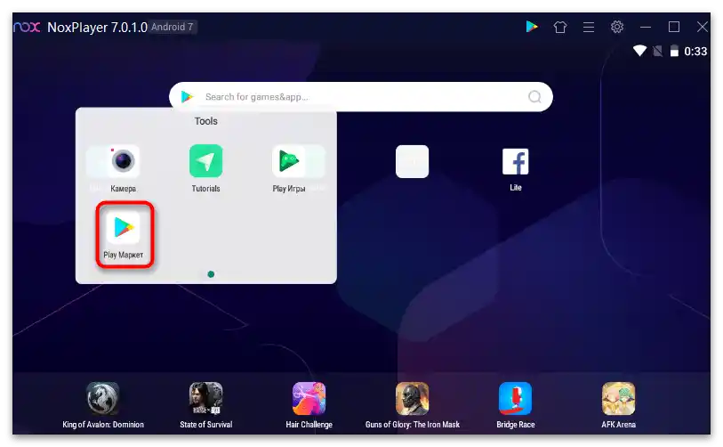Click the blank white app icon
The image size is (723, 447).
pos(413,162)
